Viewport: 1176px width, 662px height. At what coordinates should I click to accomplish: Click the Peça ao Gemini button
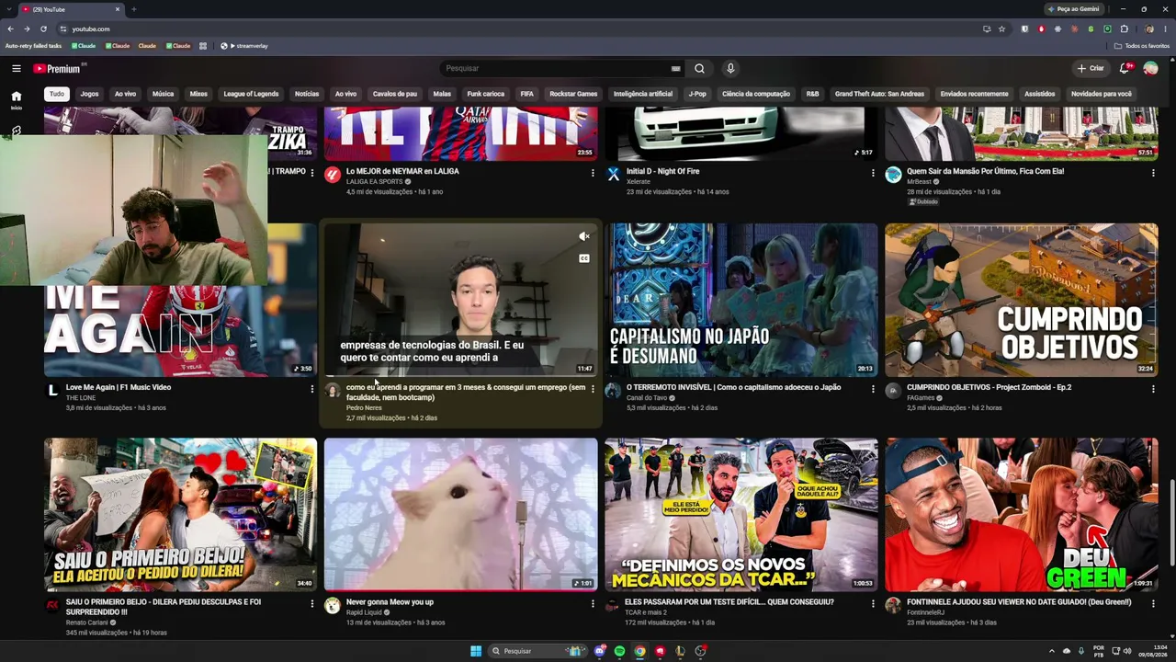(1073, 9)
